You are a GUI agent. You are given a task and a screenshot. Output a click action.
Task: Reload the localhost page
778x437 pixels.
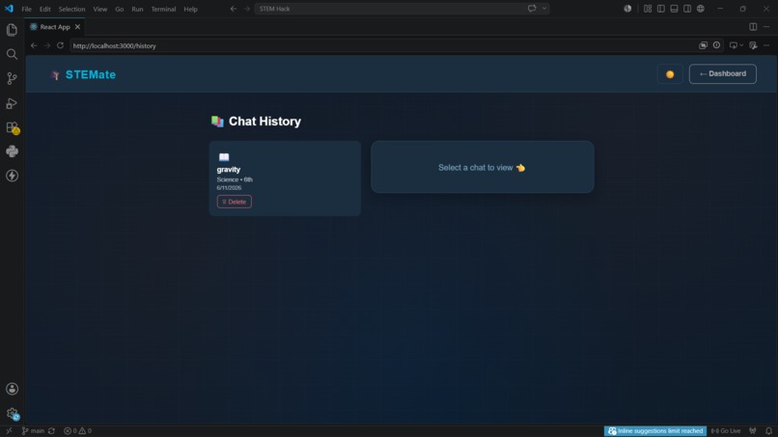[x=60, y=45]
